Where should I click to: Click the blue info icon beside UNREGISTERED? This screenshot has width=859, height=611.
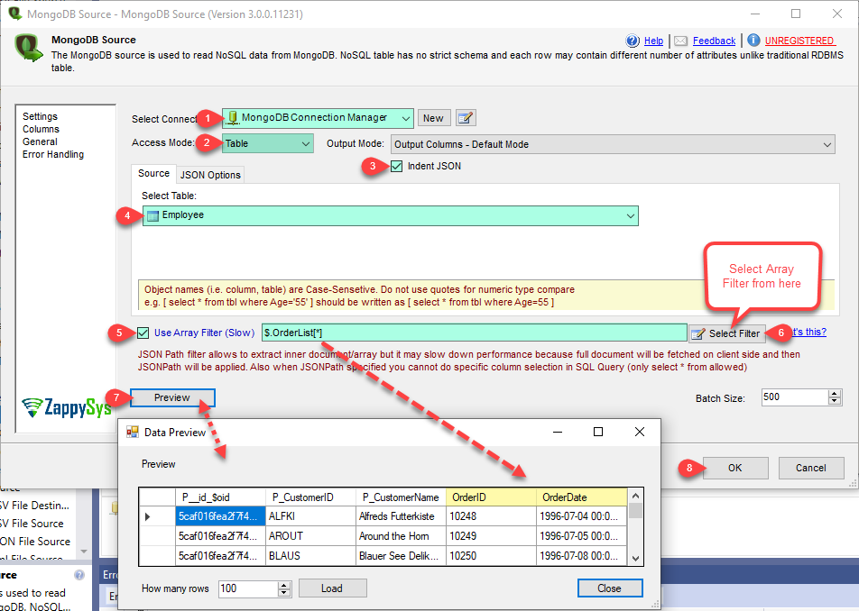(x=753, y=40)
